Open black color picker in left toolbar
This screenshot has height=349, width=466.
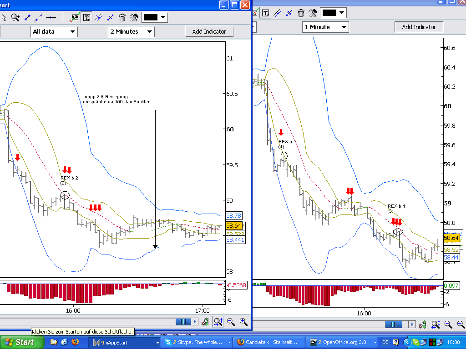tap(155, 18)
